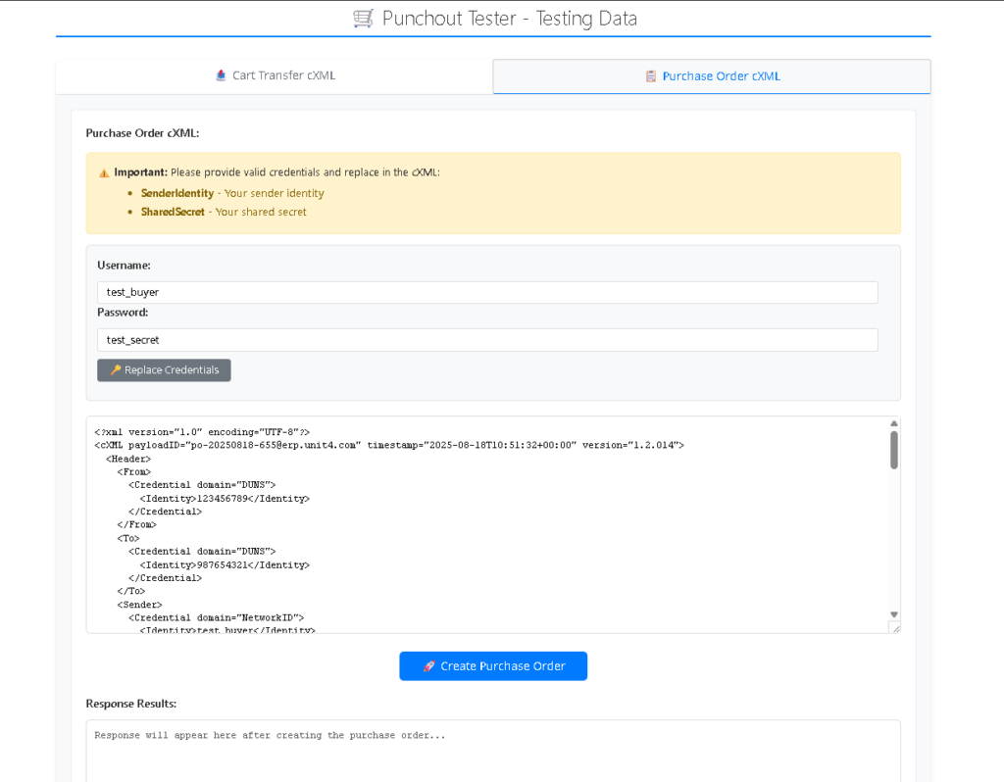
Task: Click the cXML editor's scroll down arrow
Action: (x=894, y=614)
